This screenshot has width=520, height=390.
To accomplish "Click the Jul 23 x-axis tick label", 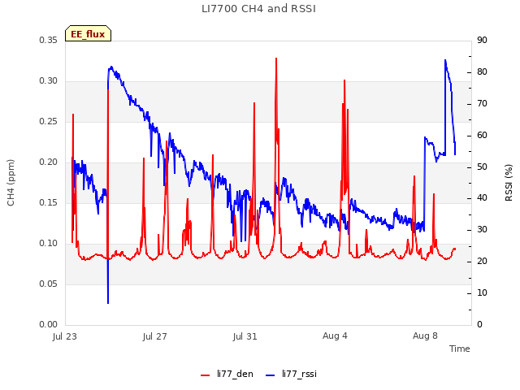I will (65, 336).
